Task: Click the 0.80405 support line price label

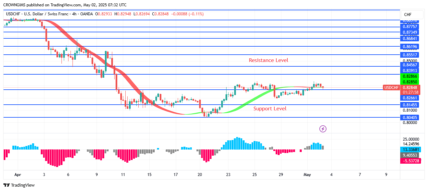Action: (410, 118)
